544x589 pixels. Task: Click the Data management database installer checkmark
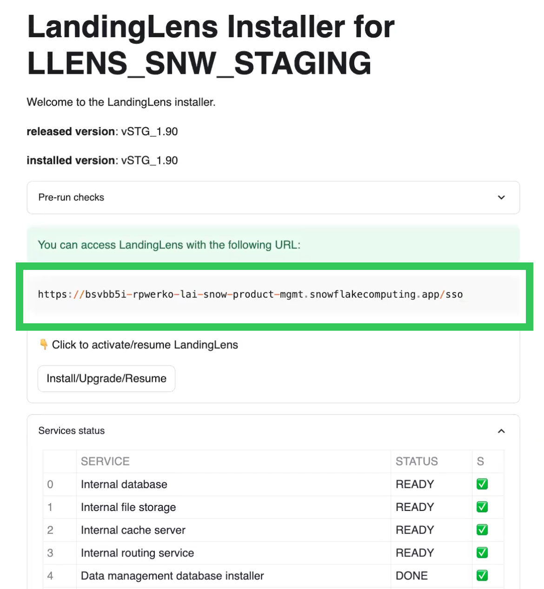pyautogui.click(x=482, y=576)
